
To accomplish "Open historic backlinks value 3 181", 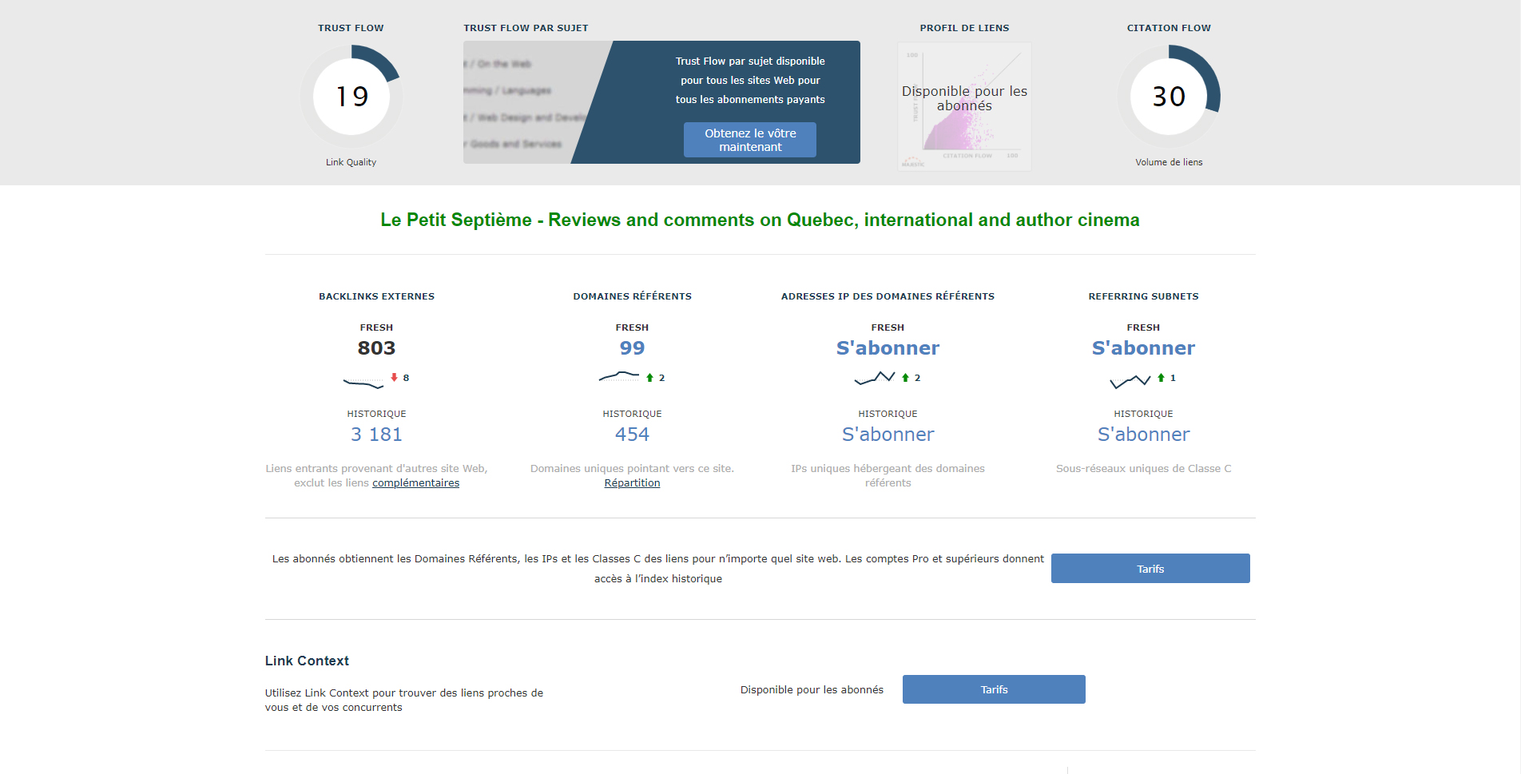I will pyautogui.click(x=376, y=435).
